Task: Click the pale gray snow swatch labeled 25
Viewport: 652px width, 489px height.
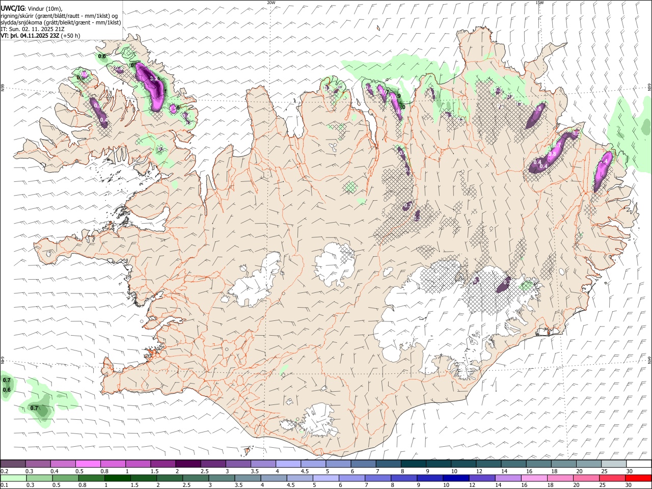Action: [x=614, y=464]
